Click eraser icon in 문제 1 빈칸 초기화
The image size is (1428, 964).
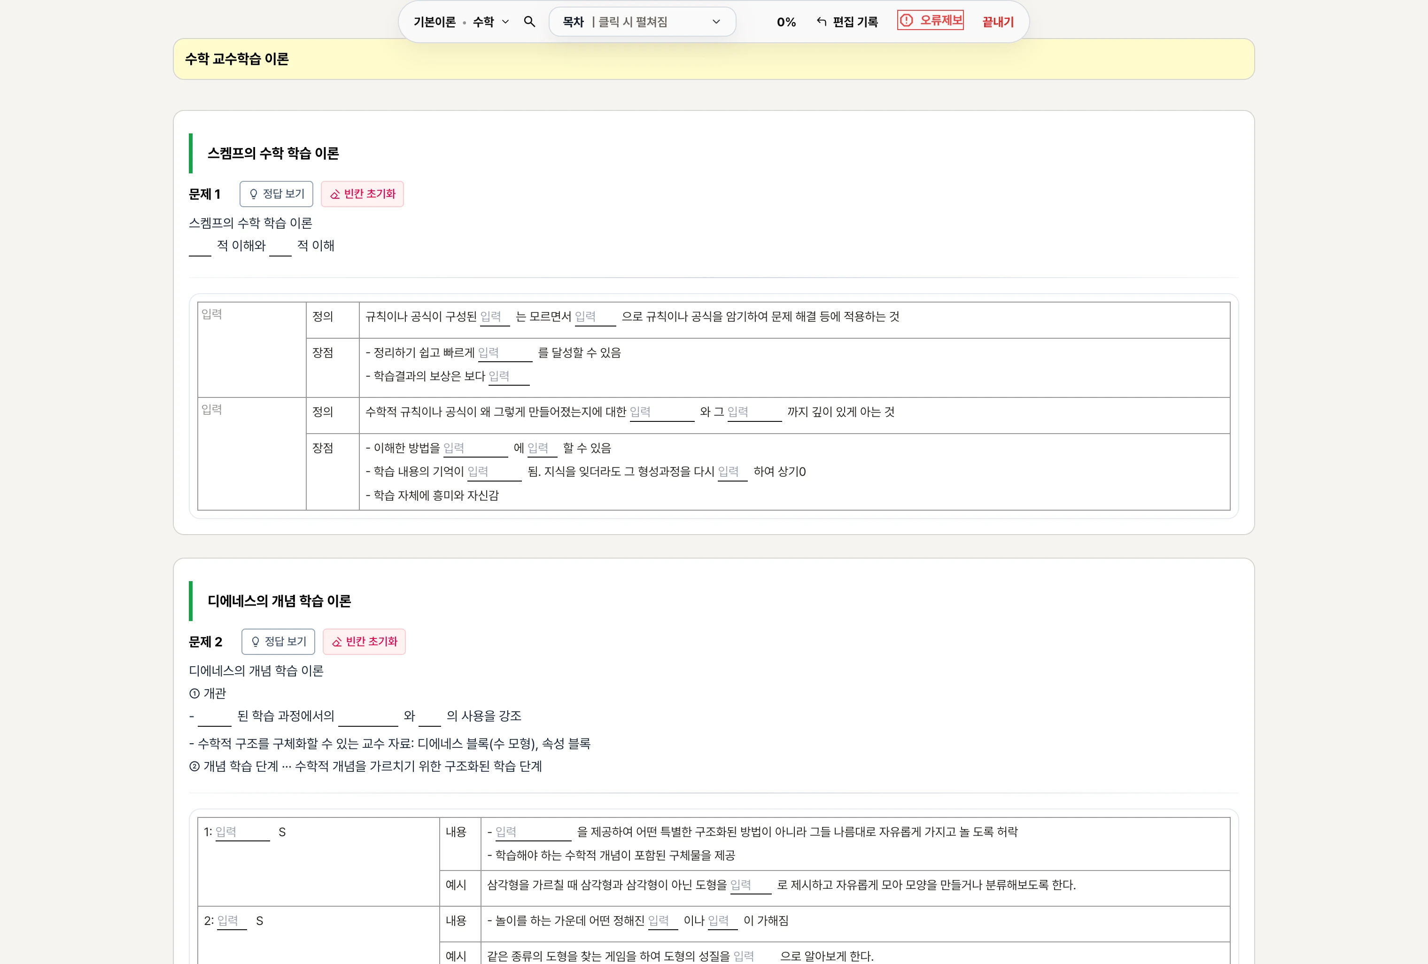pyautogui.click(x=335, y=194)
